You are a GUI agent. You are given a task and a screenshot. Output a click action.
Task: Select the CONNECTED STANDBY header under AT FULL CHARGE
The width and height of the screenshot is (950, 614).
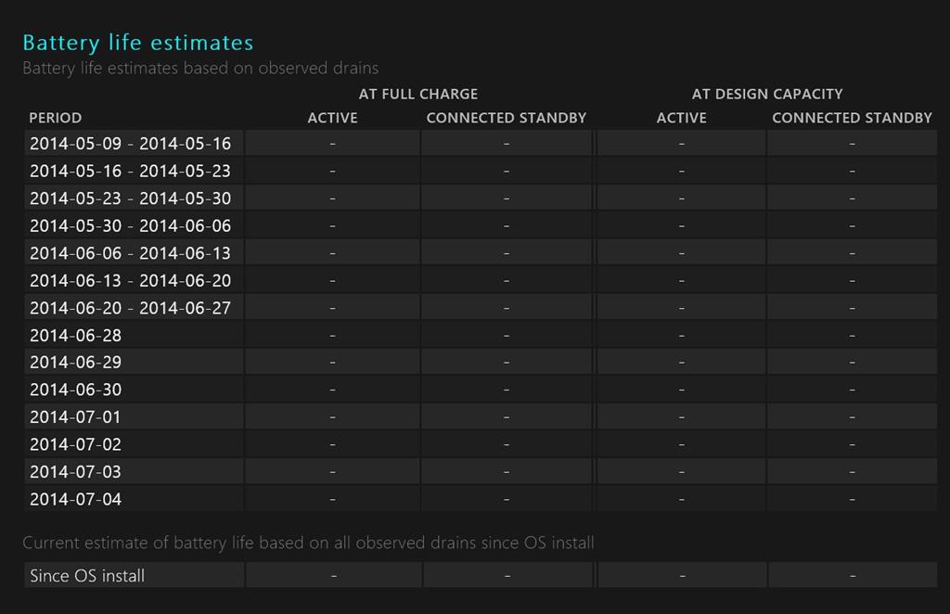coord(506,118)
